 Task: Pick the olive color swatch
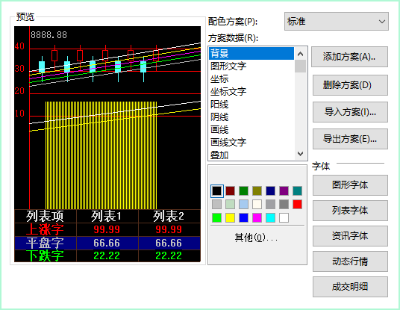tap(257, 190)
